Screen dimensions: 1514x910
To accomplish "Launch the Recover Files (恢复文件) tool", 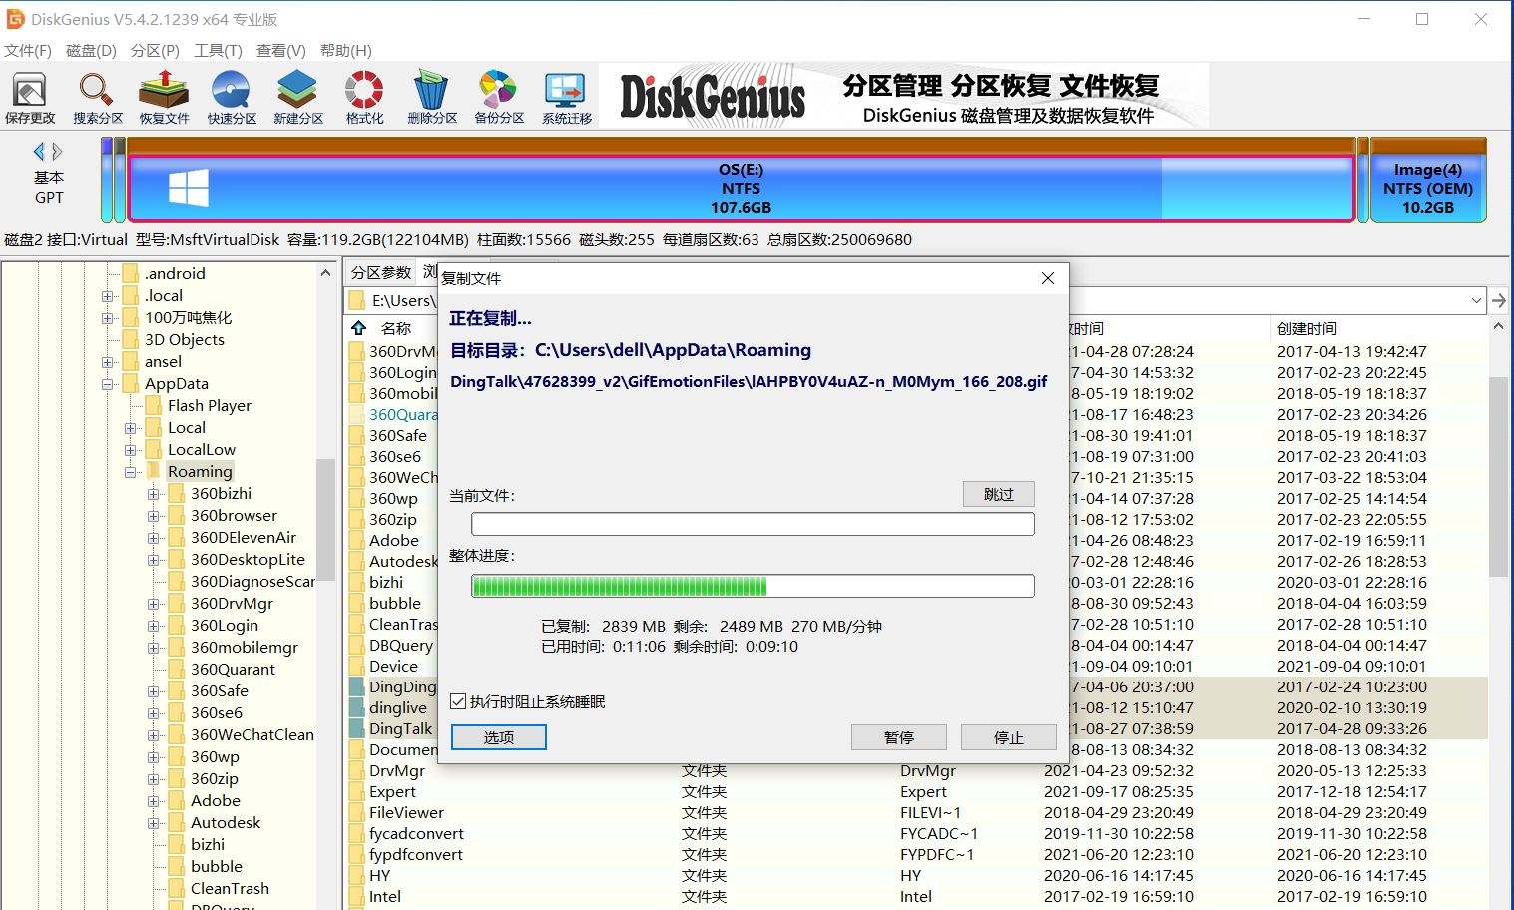I will (164, 97).
